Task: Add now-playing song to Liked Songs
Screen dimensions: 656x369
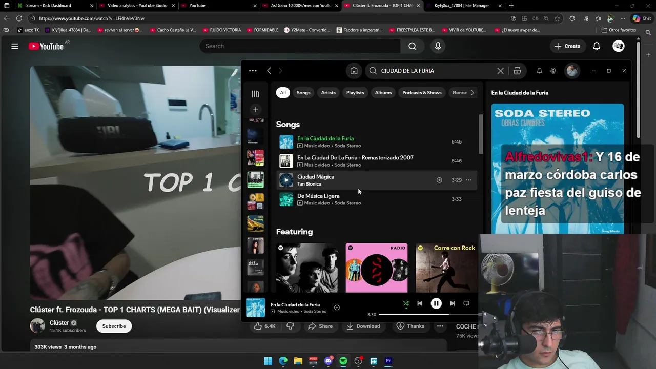Action: click(x=337, y=307)
